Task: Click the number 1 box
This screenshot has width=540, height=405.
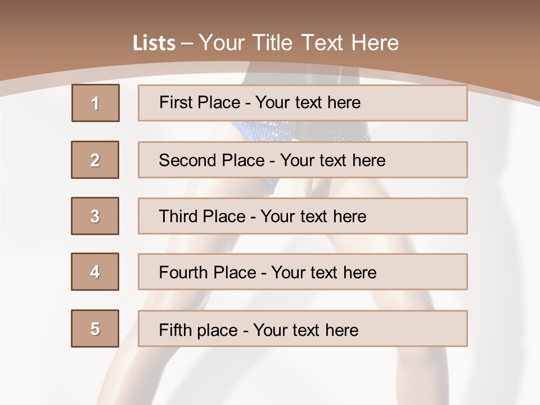Action: point(96,103)
